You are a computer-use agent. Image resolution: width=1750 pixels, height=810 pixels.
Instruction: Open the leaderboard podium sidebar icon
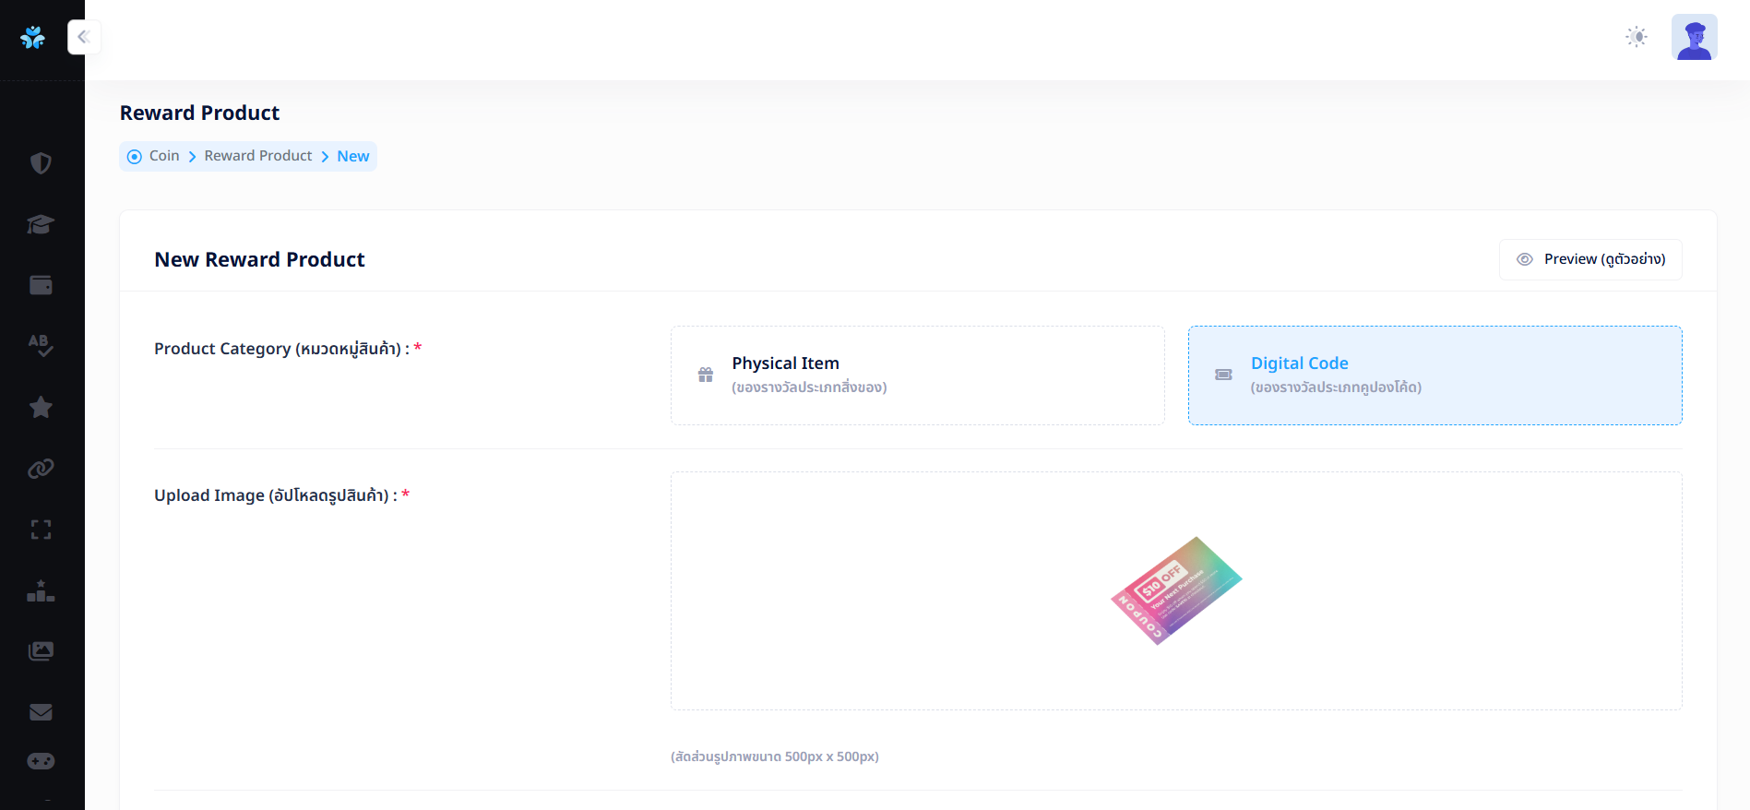point(41,590)
